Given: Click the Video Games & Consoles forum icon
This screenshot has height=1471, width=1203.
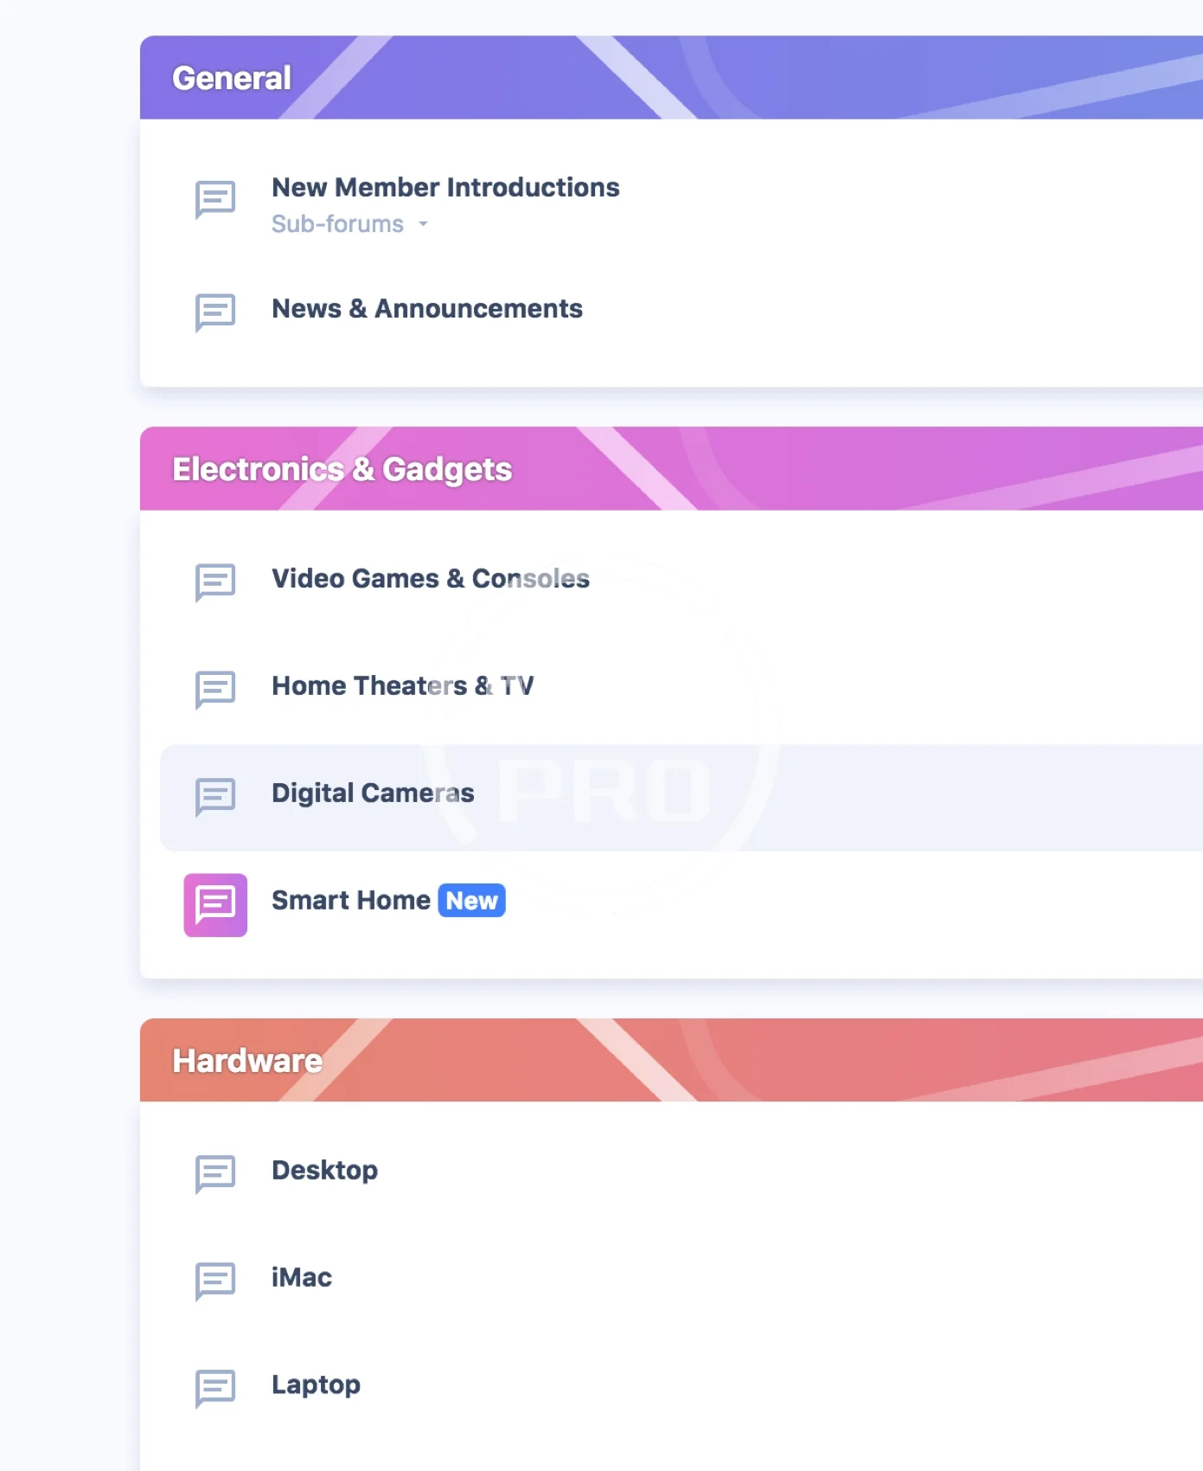Looking at the screenshot, I should 215,581.
